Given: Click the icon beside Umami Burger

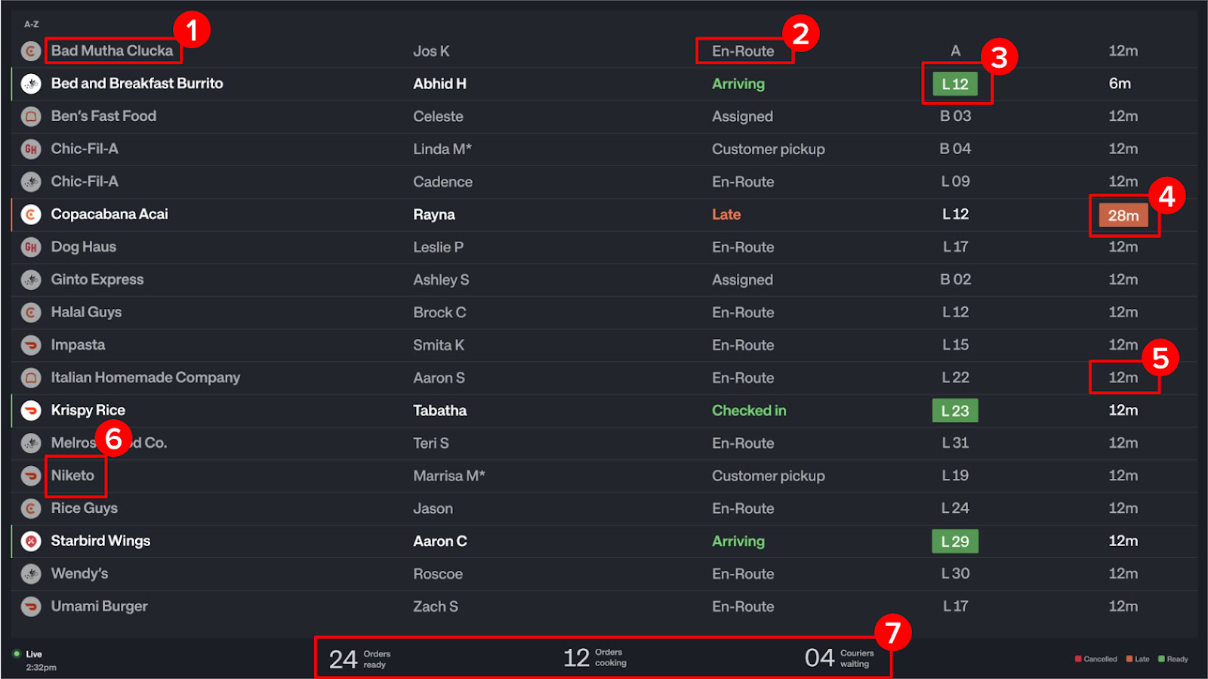Looking at the screenshot, I should coord(31,606).
